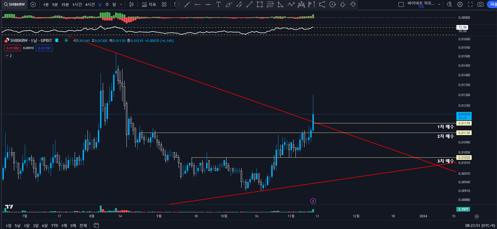Switch to the 5분 timeframe
497x229 pixels.
pyautogui.click(x=55, y=4)
